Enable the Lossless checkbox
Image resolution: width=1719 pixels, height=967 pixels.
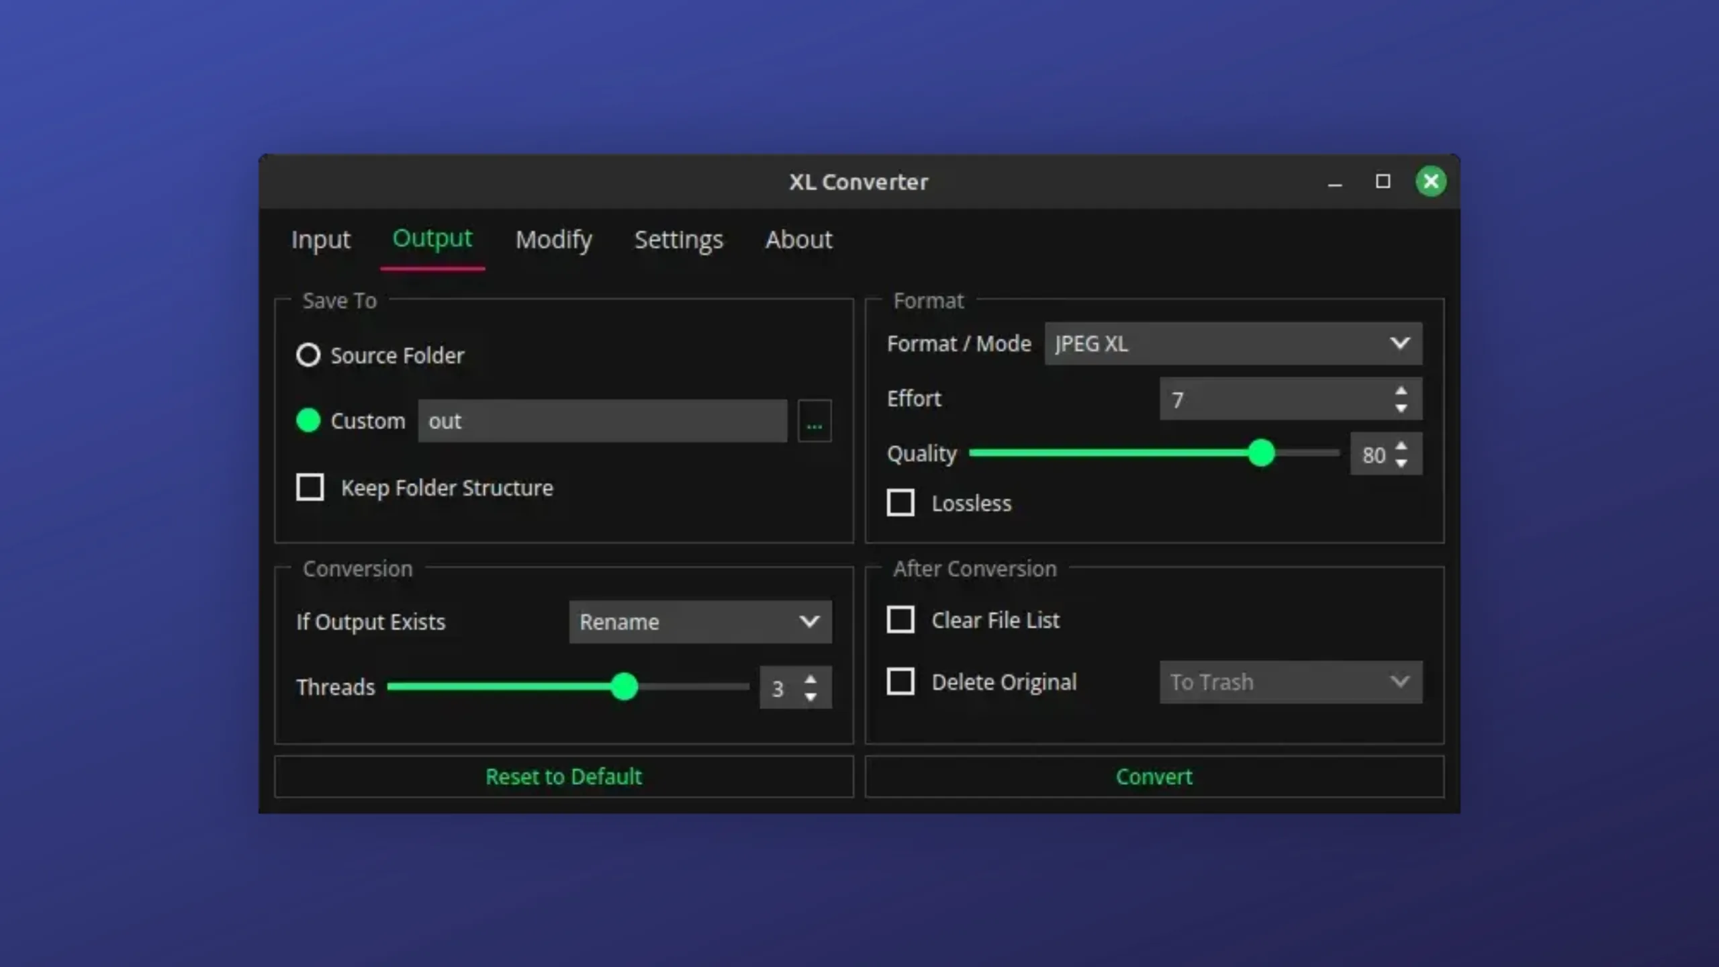[900, 502]
